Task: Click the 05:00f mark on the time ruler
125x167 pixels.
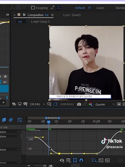Action: [x=96, y=121]
